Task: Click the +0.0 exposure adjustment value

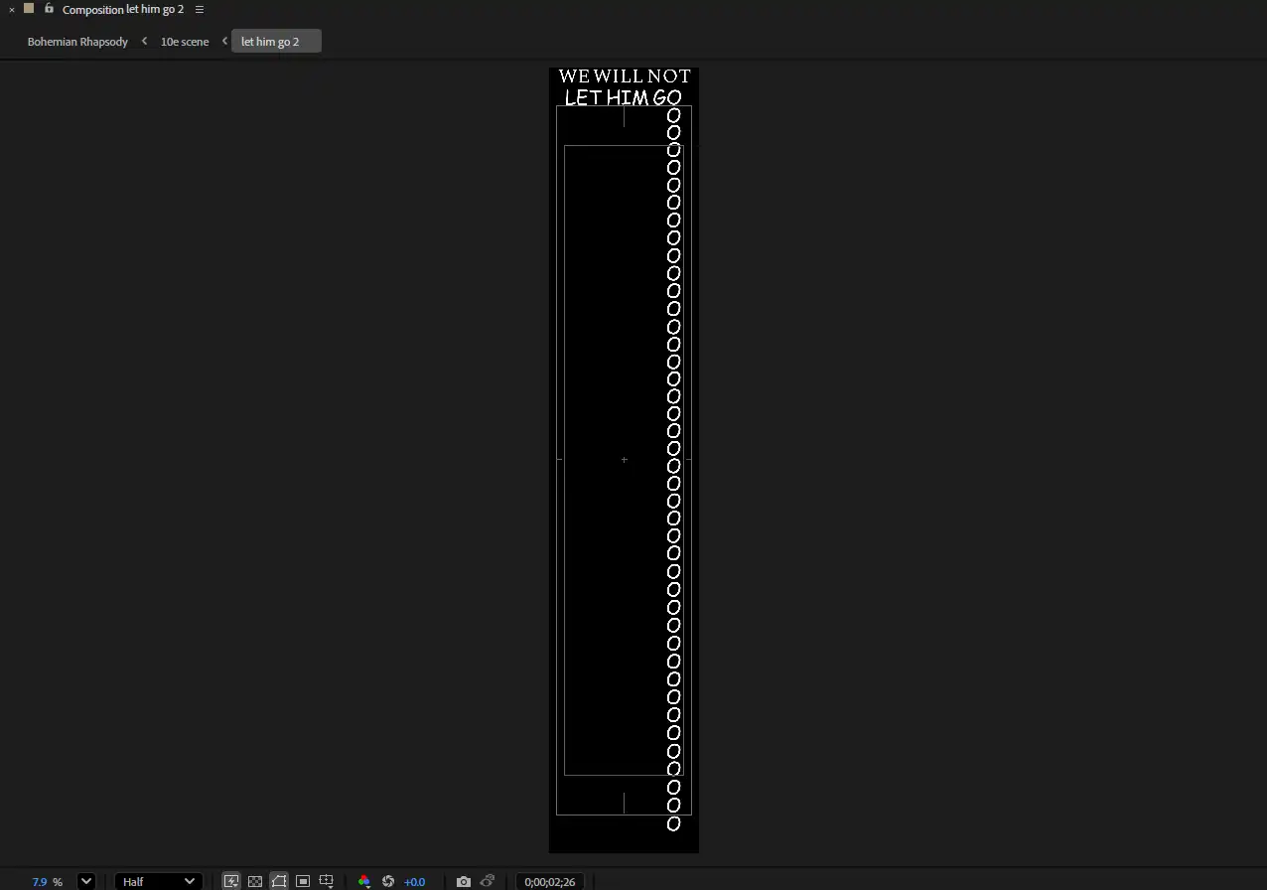Action: coord(414,882)
